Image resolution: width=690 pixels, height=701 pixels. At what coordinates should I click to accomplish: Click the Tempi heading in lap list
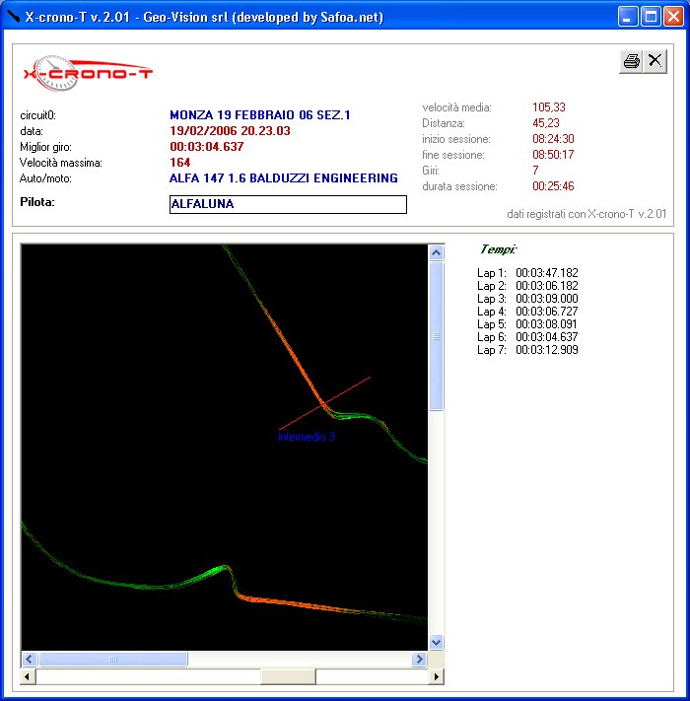[499, 249]
